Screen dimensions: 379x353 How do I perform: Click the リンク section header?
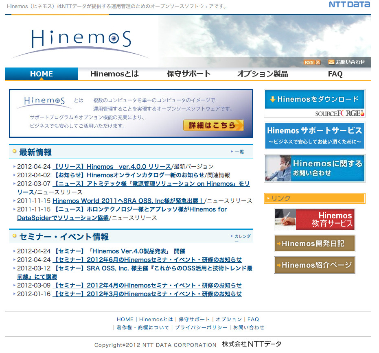pos(314,198)
